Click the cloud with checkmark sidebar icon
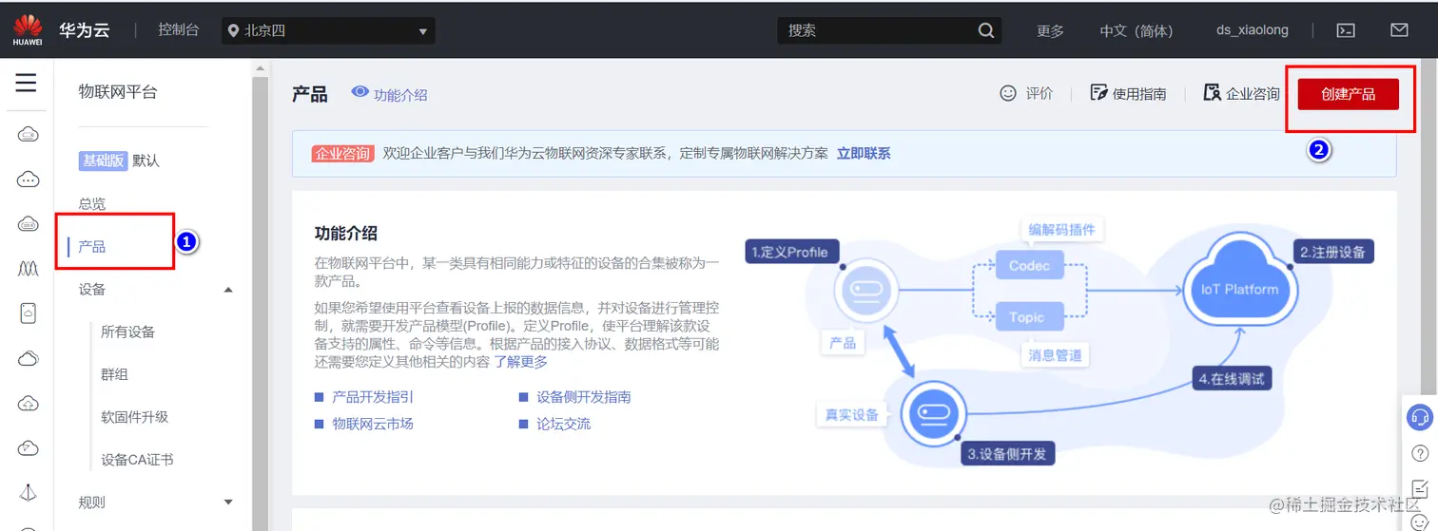This screenshot has height=531, width=1438. click(x=28, y=447)
